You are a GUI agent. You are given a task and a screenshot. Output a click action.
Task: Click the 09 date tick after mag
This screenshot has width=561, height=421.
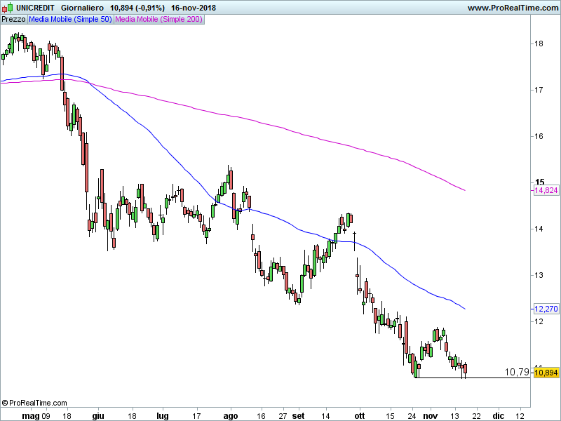pos(46,415)
